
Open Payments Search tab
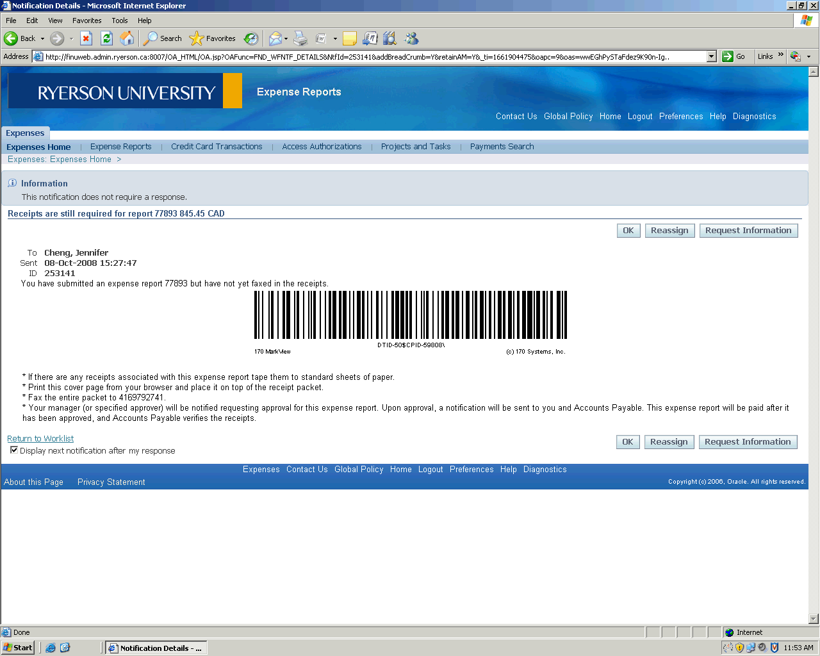pos(502,147)
